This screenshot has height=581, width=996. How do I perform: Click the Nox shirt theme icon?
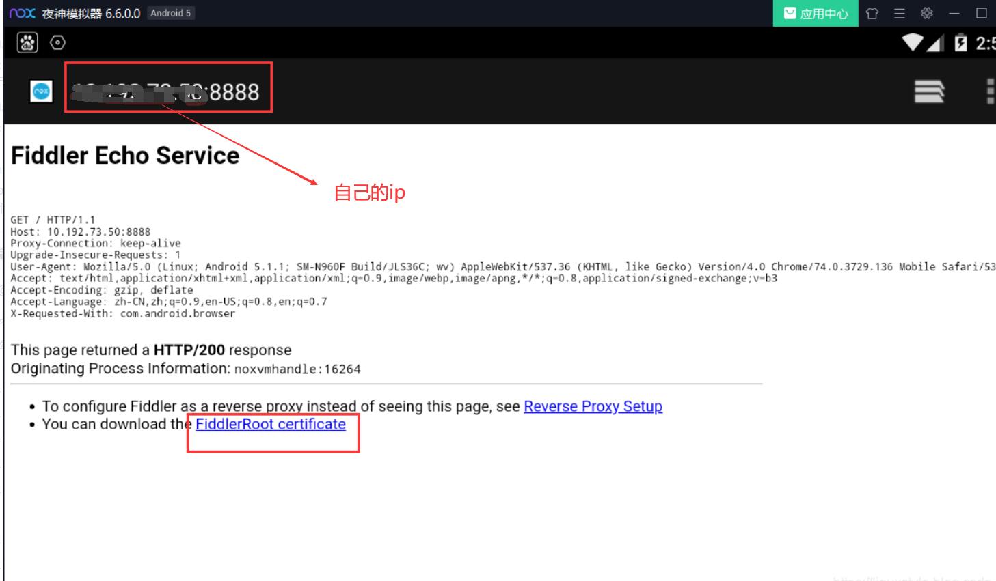872,13
